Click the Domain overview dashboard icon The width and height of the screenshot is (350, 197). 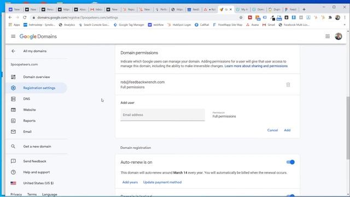pos(13,77)
